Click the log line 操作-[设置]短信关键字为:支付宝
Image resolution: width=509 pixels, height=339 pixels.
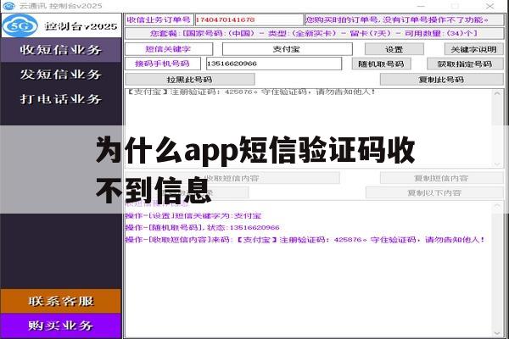tap(193, 216)
